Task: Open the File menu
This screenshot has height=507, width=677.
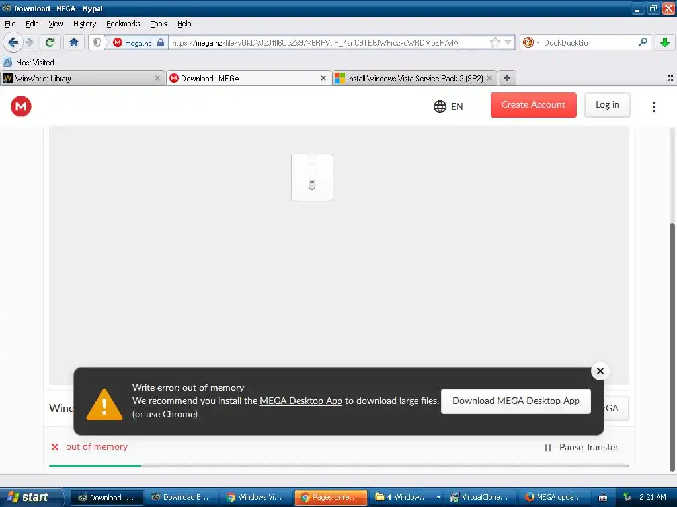Action: 10,24
